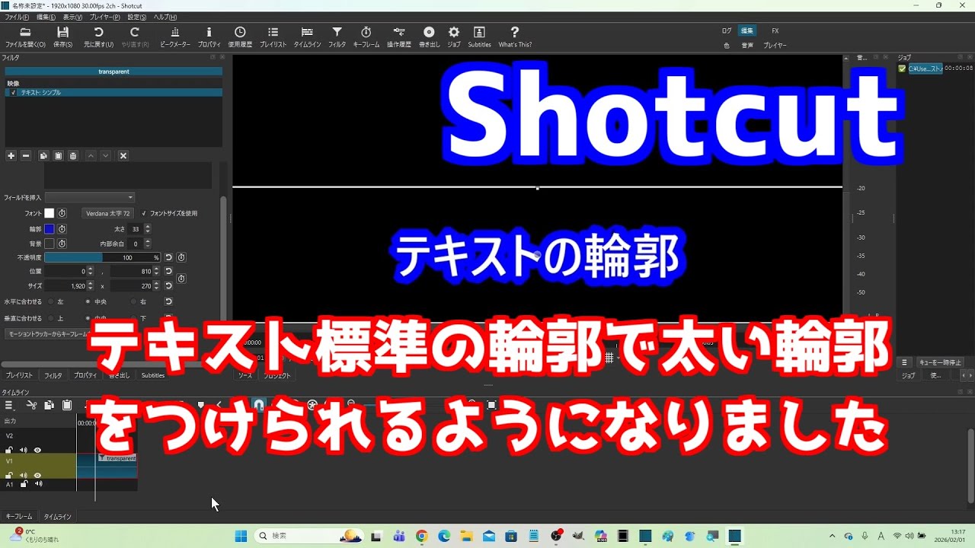Switch to FX layout button
This screenshot has width=975, height=548.
pos(775,31)
